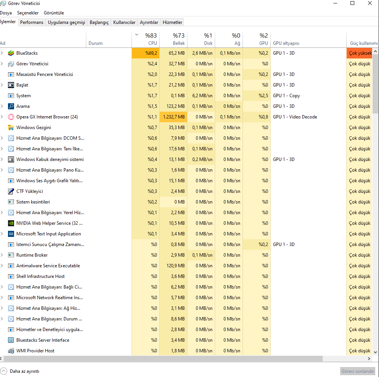379x377 pixels.
Task: Open the Dosya menu
Action: click(6, 13)
